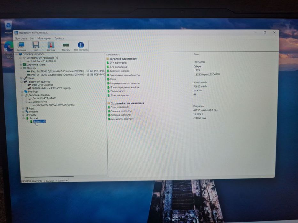Open the Про програму info icon

click(81, 47)
